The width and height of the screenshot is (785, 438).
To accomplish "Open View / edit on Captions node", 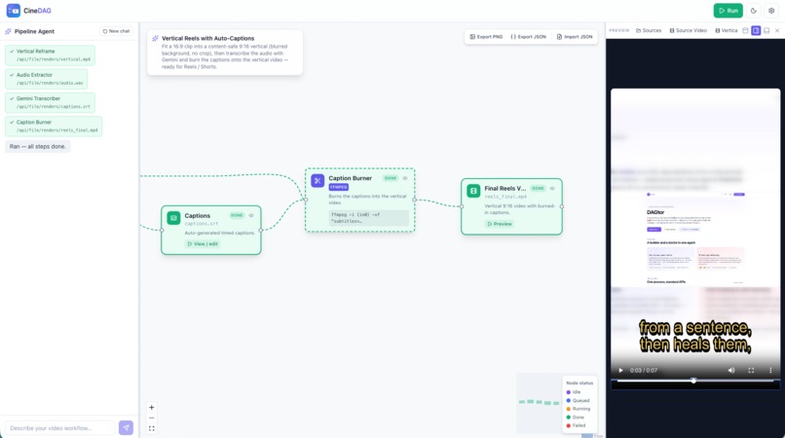I will [x=203, y=243].
